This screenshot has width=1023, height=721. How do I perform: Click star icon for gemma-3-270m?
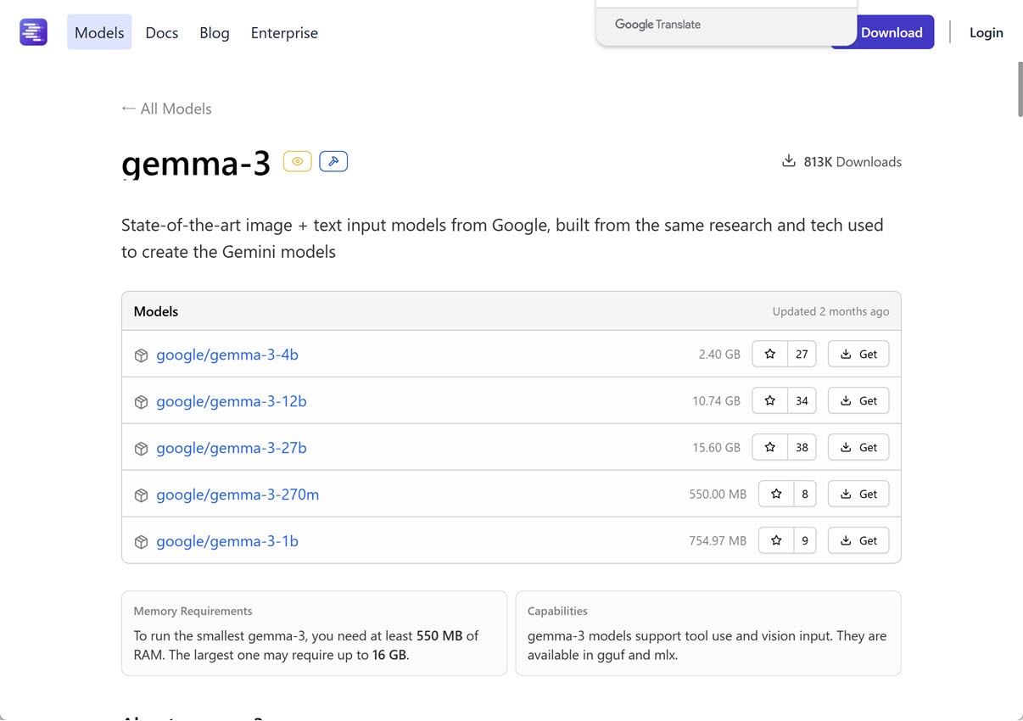tap(776, 494)
